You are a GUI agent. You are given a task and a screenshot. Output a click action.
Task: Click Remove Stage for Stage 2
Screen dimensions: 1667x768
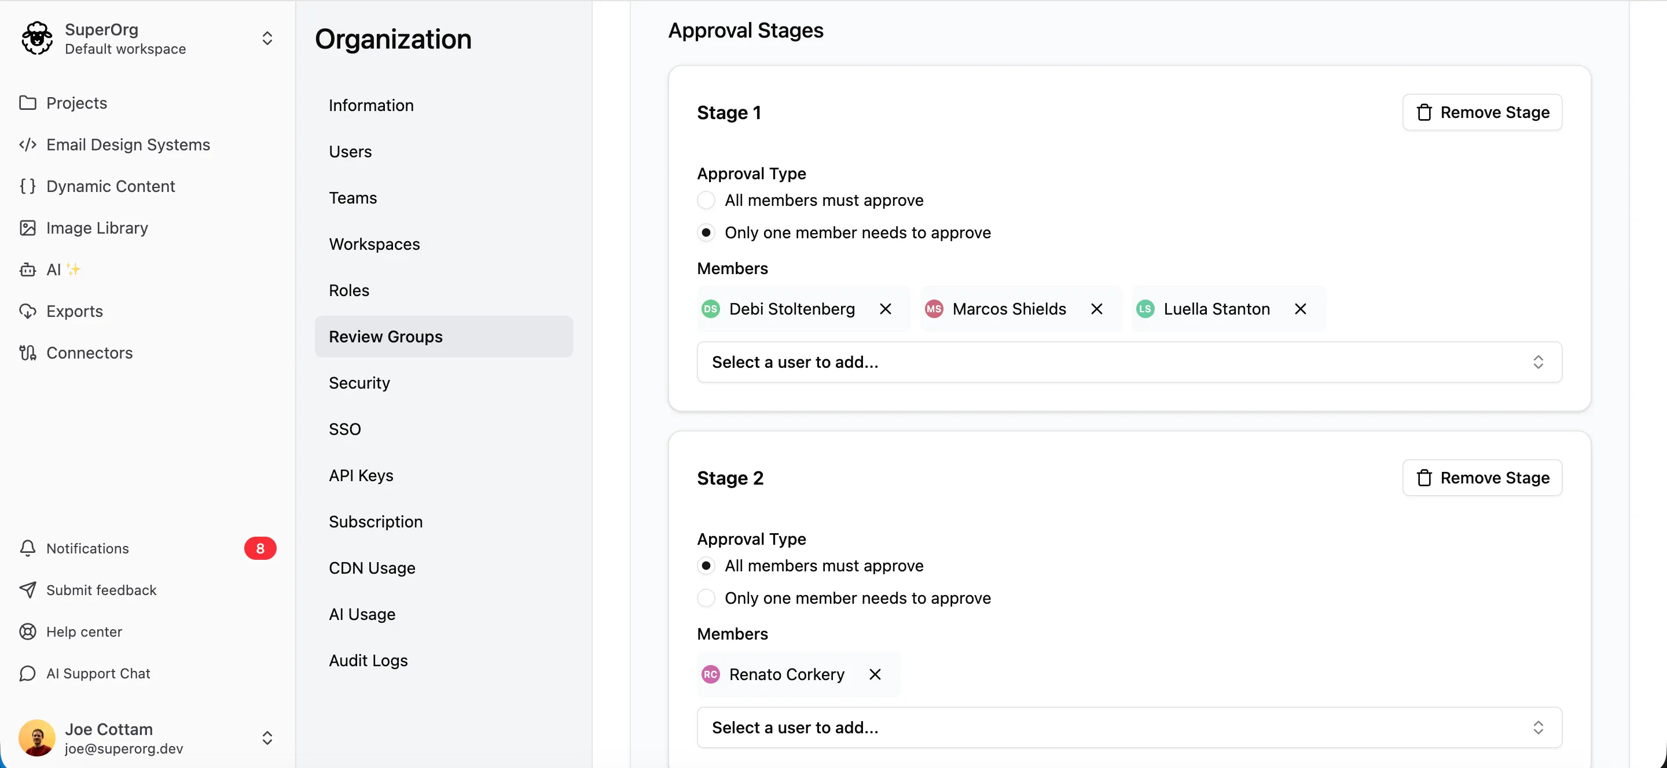pyautogui.click(x=1482, y=478)
